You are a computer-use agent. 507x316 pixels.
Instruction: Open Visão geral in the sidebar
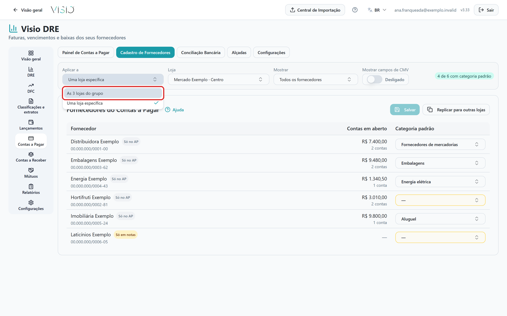31,56
